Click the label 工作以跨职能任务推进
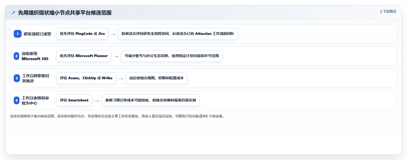This screenshot has width=407, height=160. tap(36, 78)
